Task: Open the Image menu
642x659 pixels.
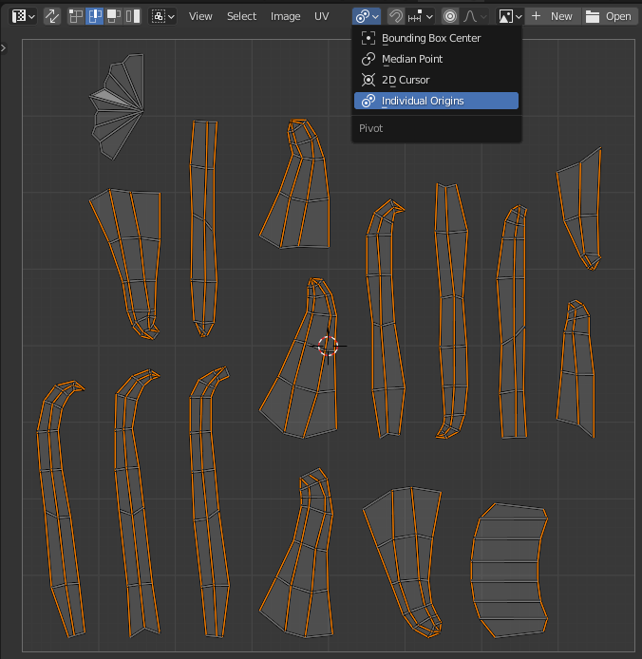Action: (285, 16)
